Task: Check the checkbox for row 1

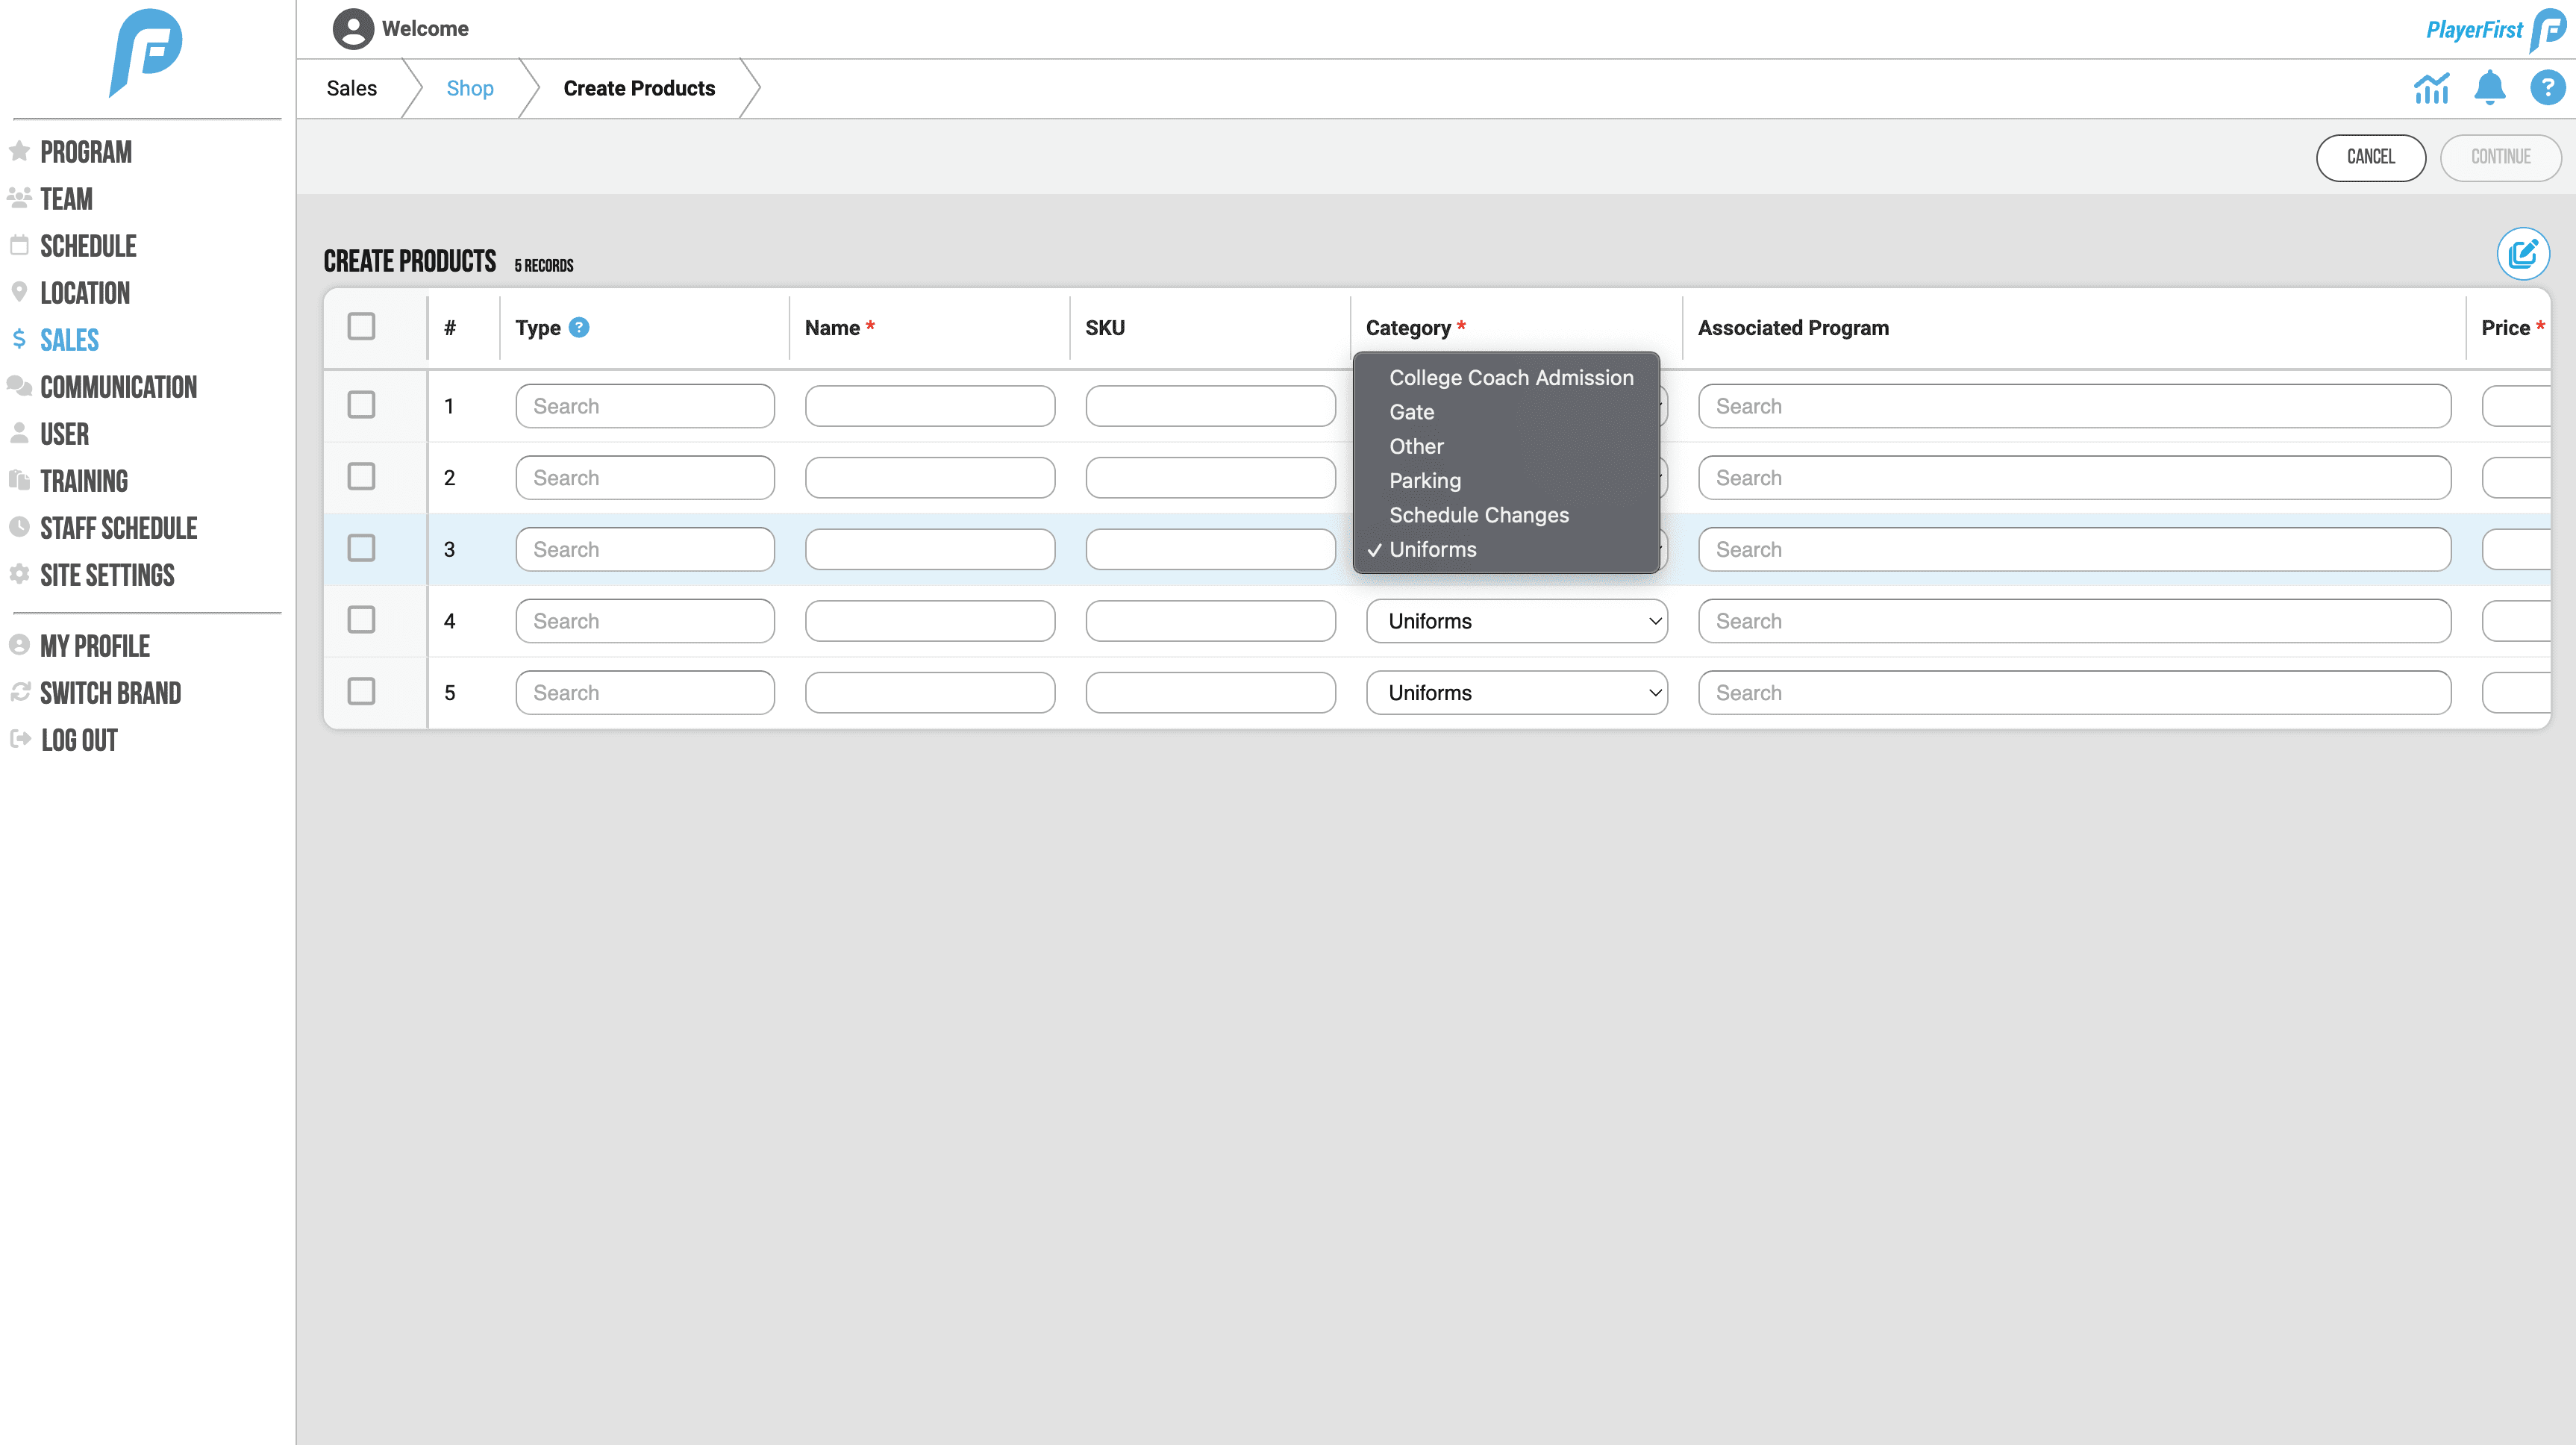Action: tap(361, 405)
